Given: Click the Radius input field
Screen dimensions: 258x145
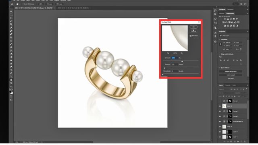Looking at the screenshot, I should (x=175, y=64).
